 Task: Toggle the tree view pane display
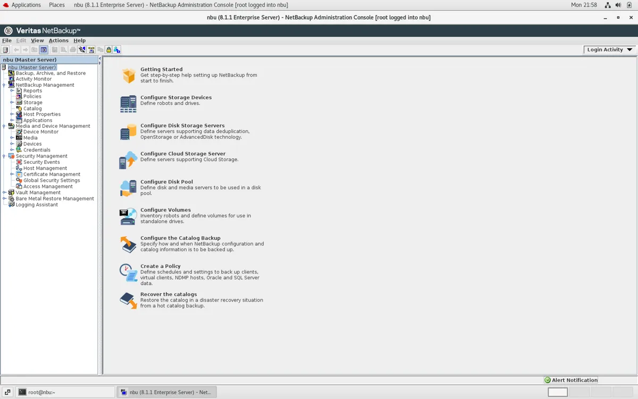pyautogui.click(x=44, y=49)
